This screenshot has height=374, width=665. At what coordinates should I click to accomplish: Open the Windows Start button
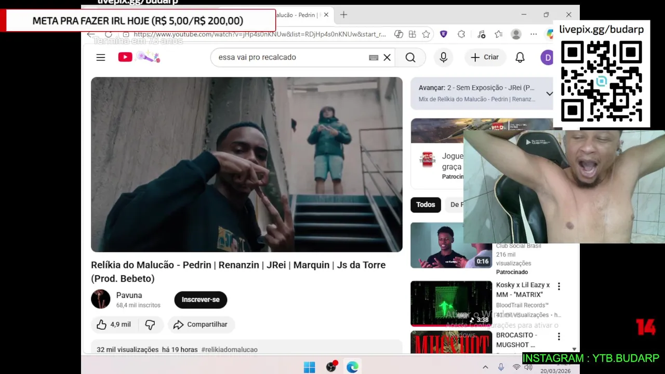coord(309,367)
